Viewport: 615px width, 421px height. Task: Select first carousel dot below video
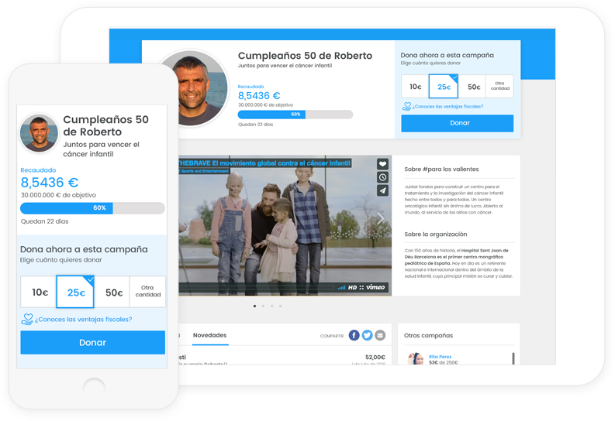pos(255,306)
